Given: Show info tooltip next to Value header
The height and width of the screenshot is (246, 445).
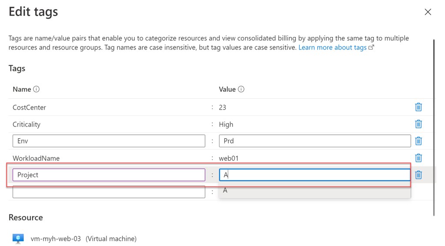Looking at the screenshot, I should tap(241, 90).
